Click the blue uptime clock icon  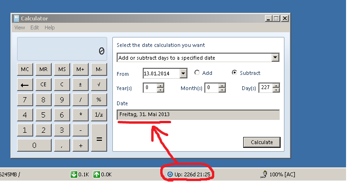point(170,174)
